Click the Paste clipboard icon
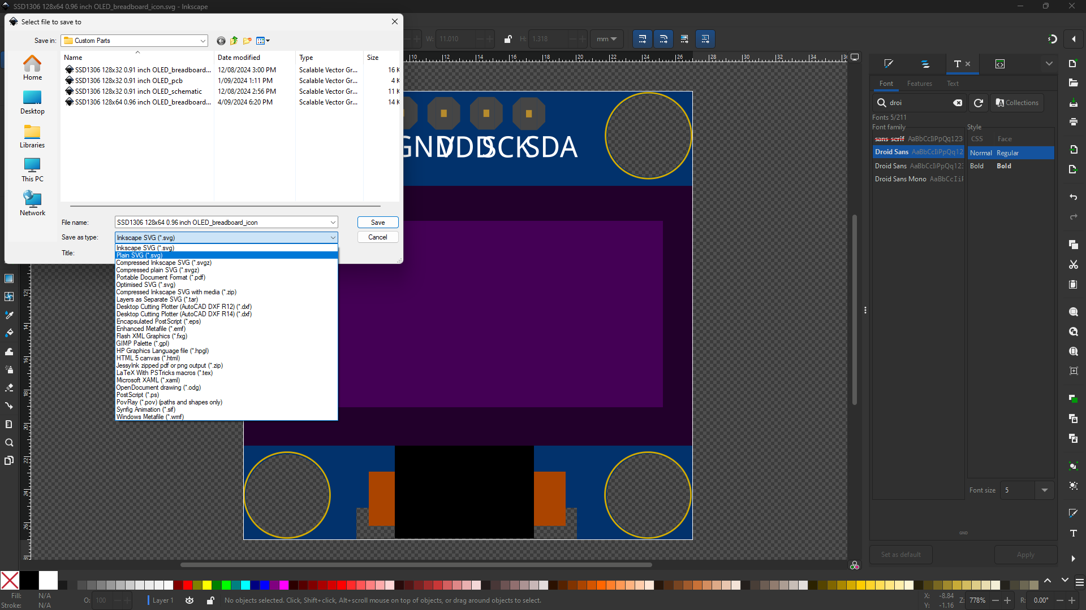Image resolution: width=1086 pixels, height=610 pixels. [x=1073, y=284]
